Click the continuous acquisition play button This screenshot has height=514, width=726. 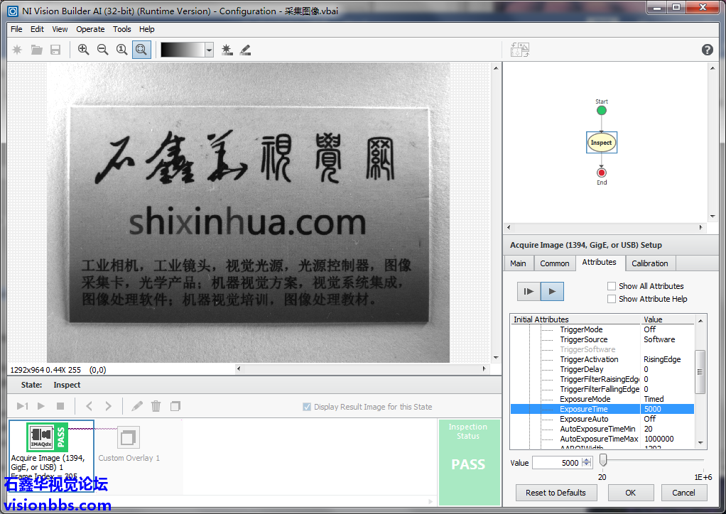tap(552, 291)
